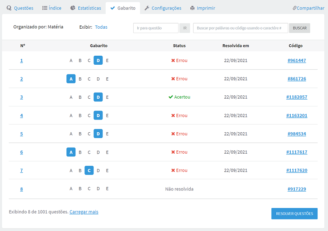Screen dimensions: 328x231
Task: Click highlighted answer A in question 2 row
Action: coord(71,79)
